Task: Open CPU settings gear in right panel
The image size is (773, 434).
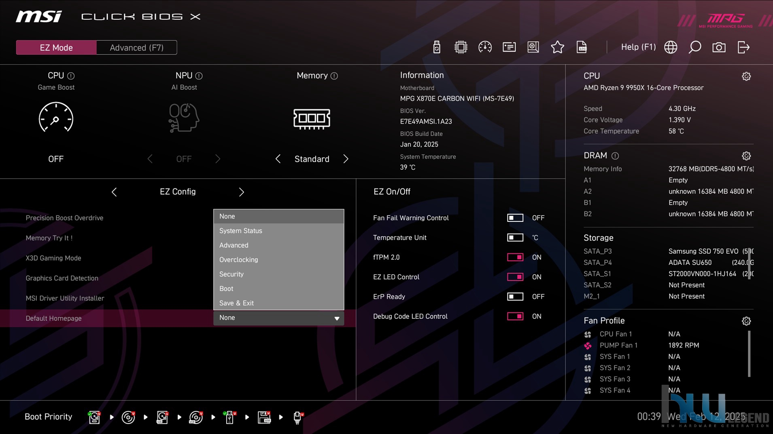Action: click(x=746, y=76)
